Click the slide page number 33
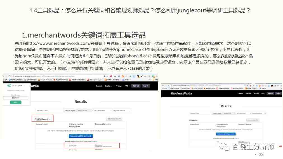This screenshot has height=159, width=283. 261,155
